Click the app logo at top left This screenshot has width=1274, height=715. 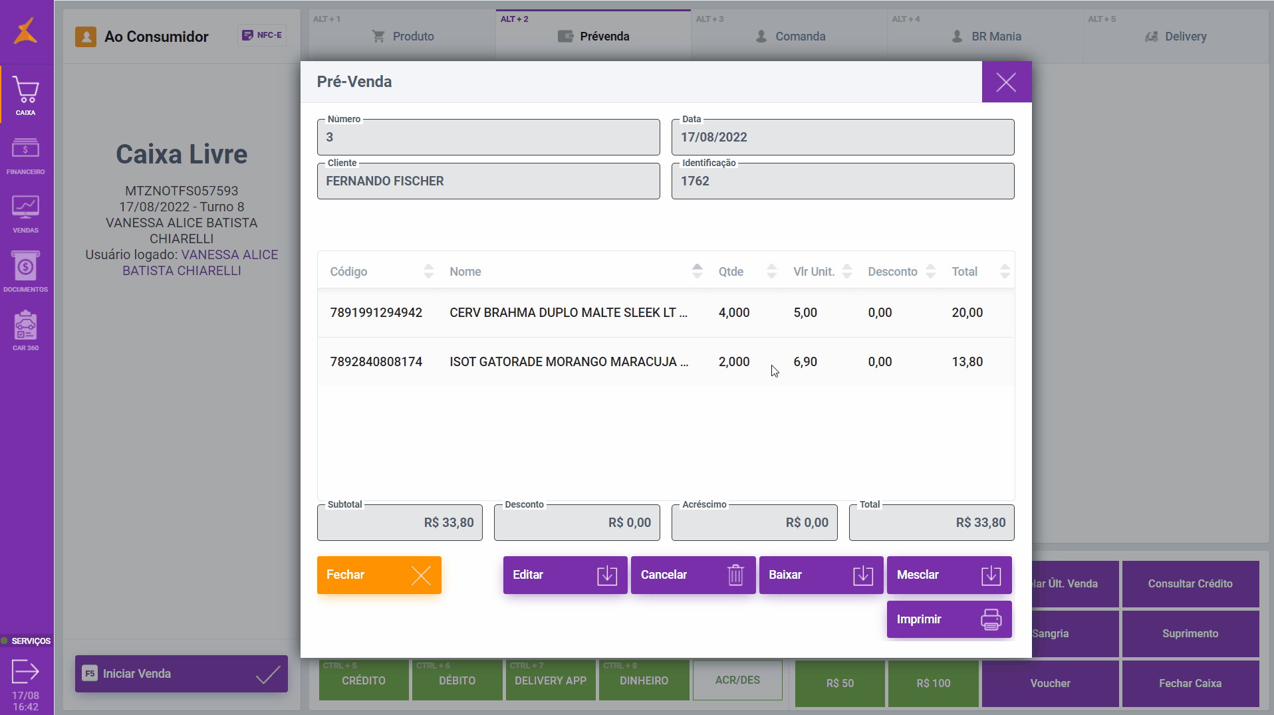(26, 30)
